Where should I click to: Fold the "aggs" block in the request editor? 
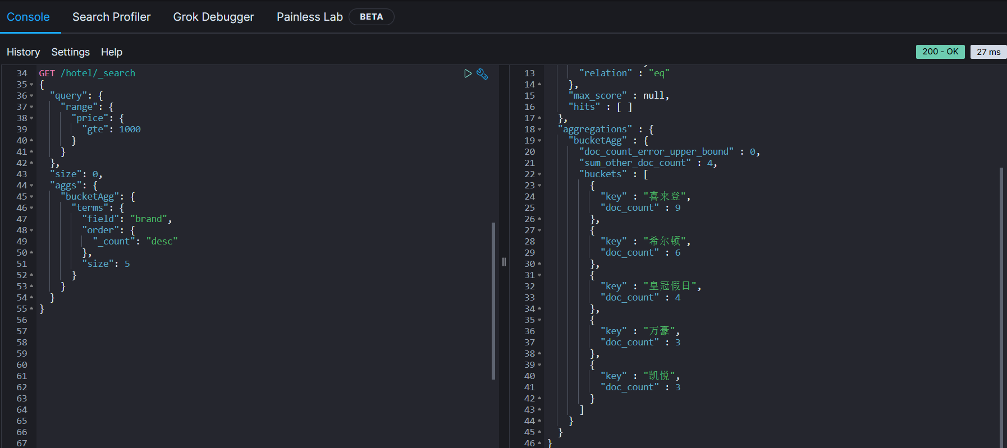click(x=31, y=186)
